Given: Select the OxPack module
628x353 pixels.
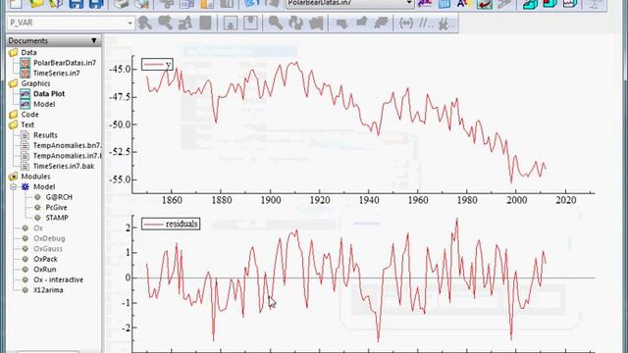Looking at the screenshot, I should pyautogui.click(x=45, y=259).
